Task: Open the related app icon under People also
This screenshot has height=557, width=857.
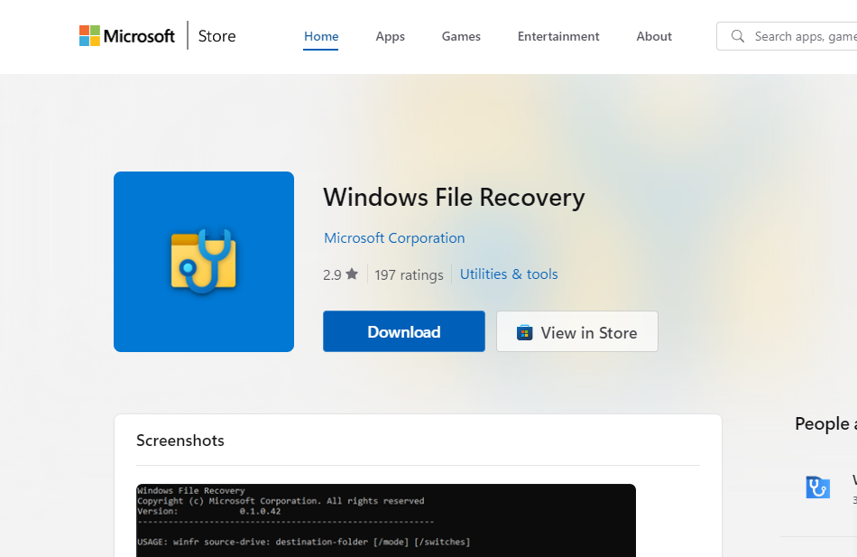Action: pyautogui.click(x=817, y=487)
